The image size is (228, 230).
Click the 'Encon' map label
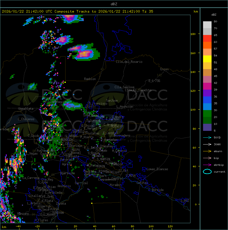pyautogui.click(x=164, y=69)
